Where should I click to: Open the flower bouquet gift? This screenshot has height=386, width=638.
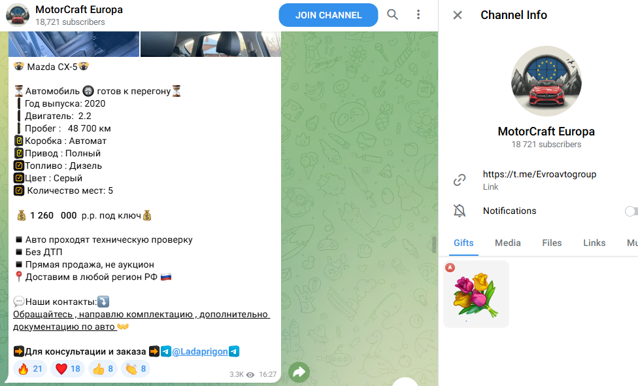[476, 294]
